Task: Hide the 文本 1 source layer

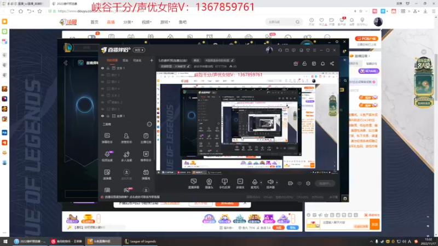Action: pos(102,68)
